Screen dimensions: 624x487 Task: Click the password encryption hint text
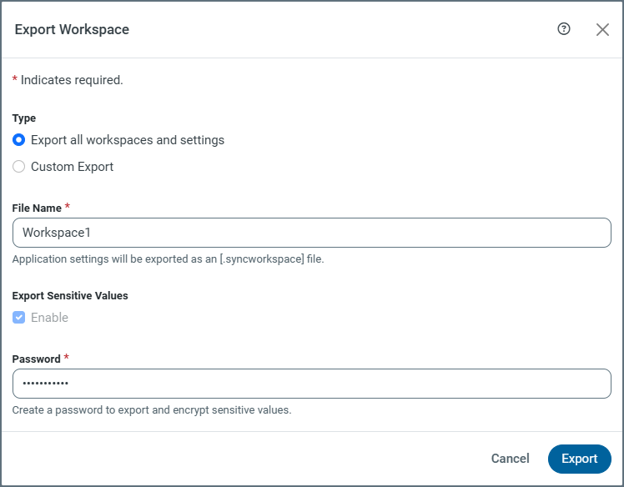coord(152,410)
